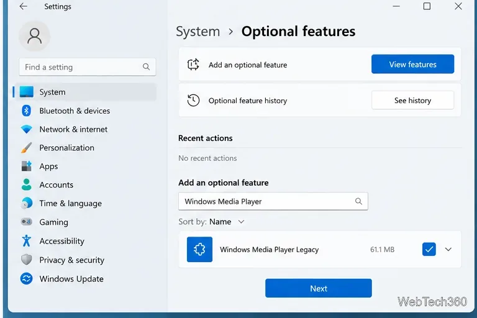Click the Add an optional feature icon
This screenshot has width=477, height=318.
[x=193, y=65]
